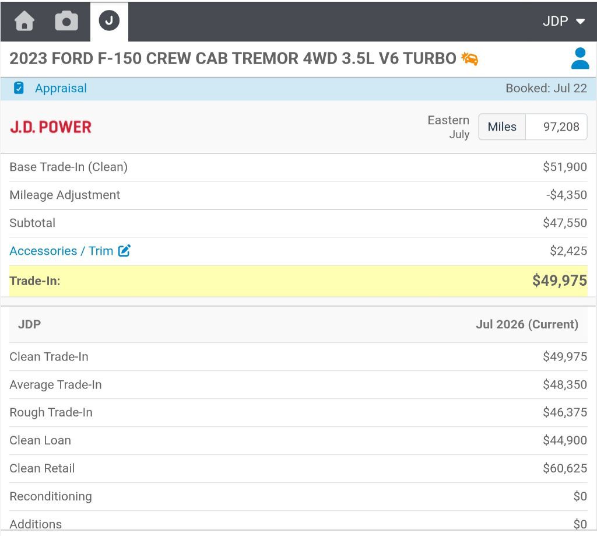This screenshot has height=536, width=597.
Task: Click the JDP table header label
Action: [29, 324]
